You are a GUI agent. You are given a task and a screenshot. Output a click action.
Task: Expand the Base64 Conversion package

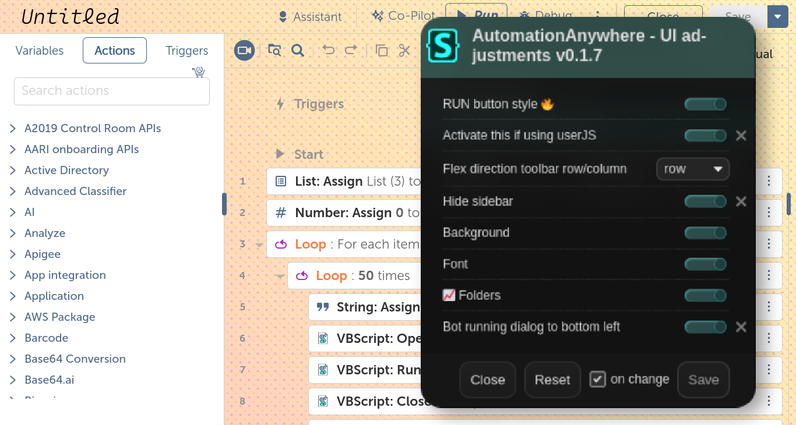(13, 359)
